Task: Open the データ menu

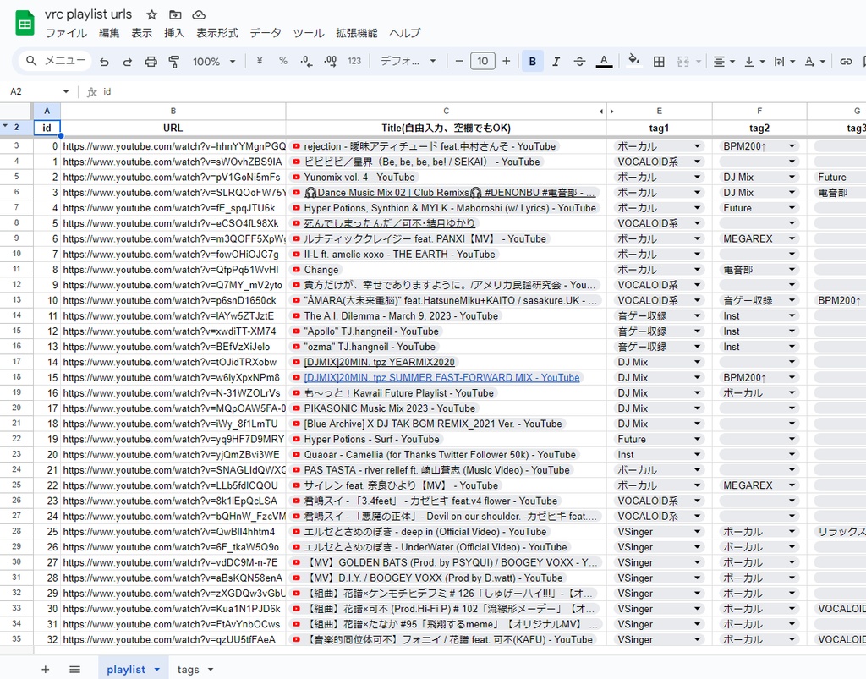Action: [265, 33]
